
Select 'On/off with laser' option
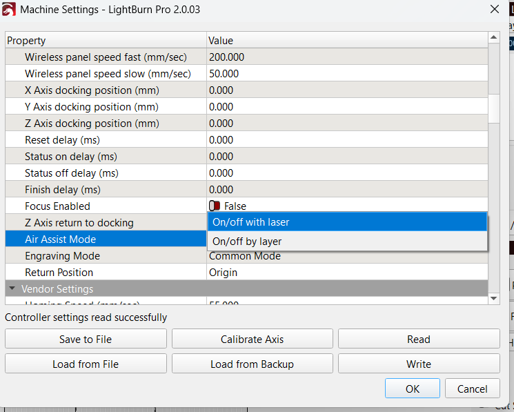(x=347, y=222)
